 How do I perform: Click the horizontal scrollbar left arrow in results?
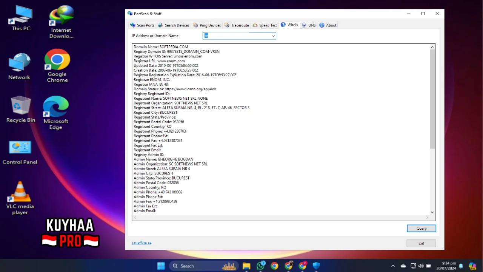click(x=135, y=218)
